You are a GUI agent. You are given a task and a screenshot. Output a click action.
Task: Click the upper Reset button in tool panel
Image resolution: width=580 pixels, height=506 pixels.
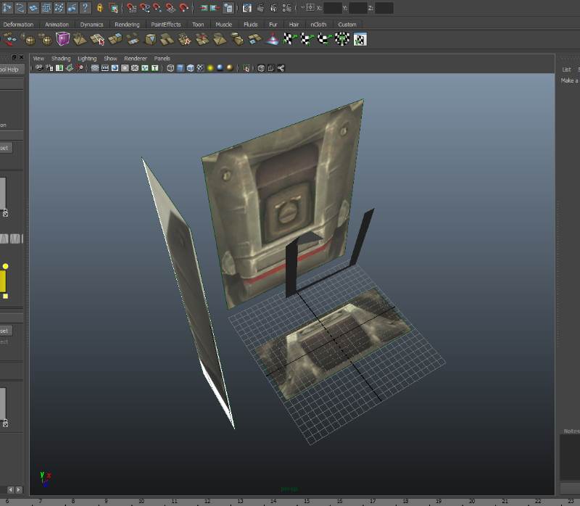click(x=5, y=148)
